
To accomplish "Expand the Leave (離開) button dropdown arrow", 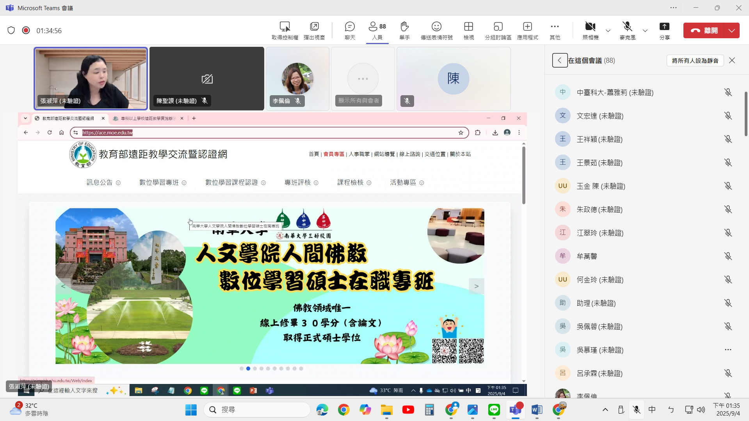I will (x=732, y=30).
